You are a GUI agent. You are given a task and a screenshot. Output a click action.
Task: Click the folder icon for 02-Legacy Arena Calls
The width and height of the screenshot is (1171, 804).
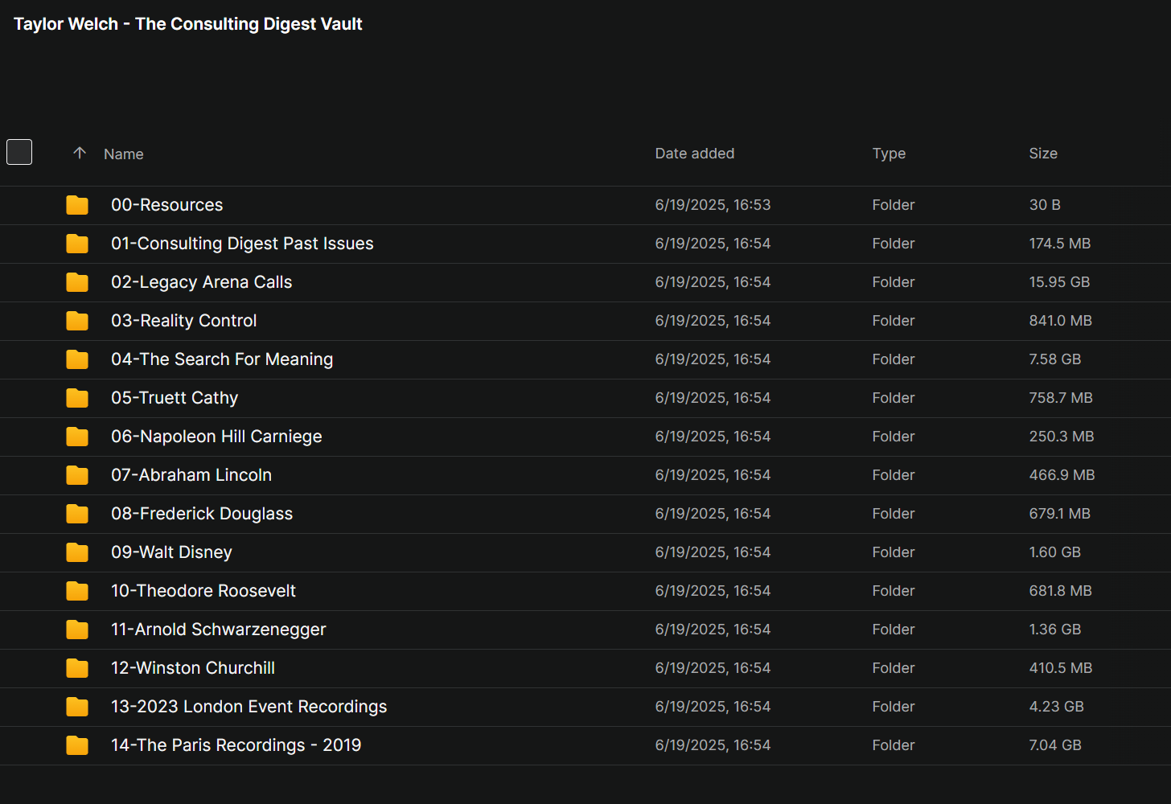point(77,282)
